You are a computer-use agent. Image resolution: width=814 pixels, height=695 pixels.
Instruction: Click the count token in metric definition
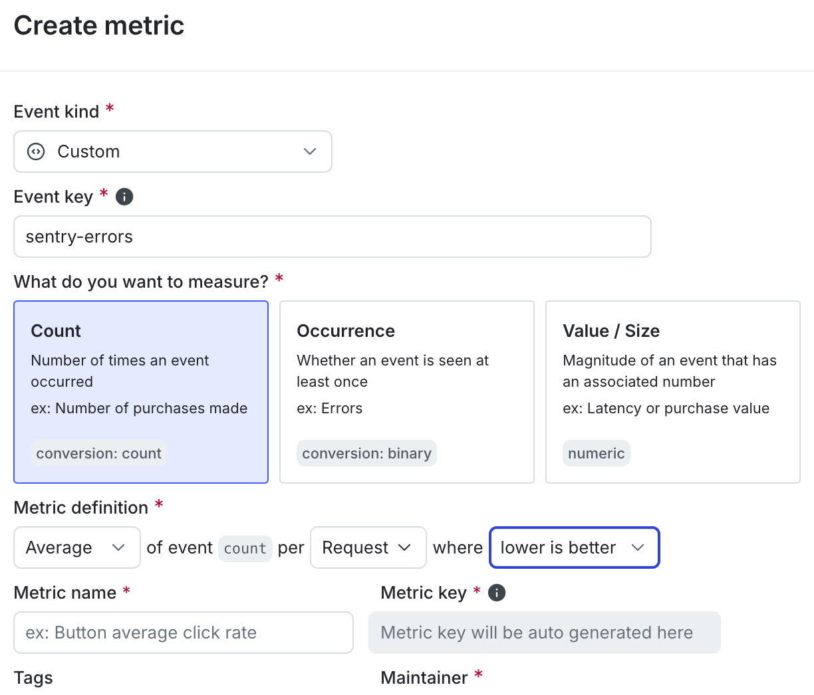click(x=245, y=549)
